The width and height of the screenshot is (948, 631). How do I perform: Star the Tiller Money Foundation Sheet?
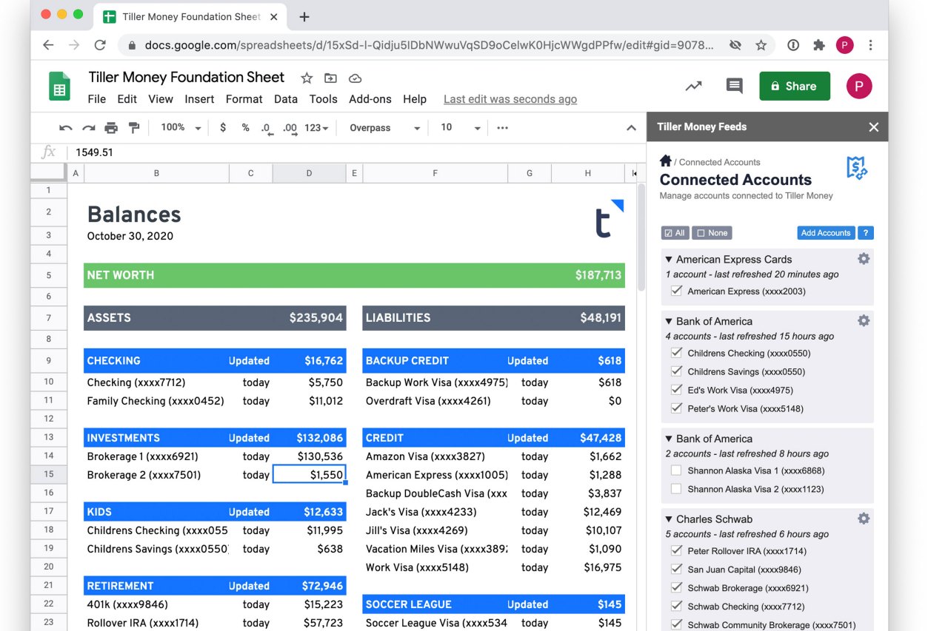point(307,78)
